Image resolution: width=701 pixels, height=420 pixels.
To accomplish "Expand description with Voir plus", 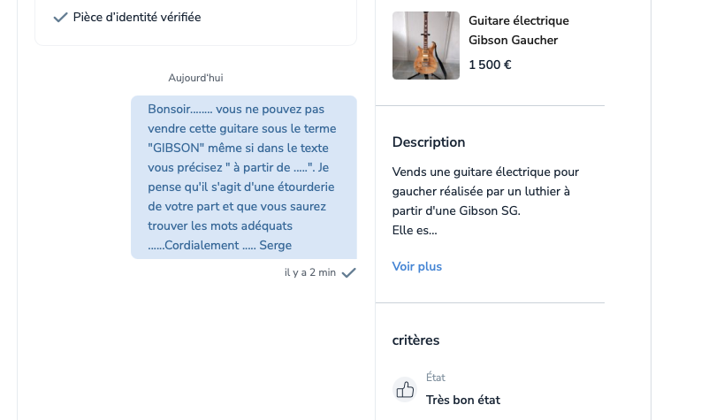I will click(x=416, y=266).
